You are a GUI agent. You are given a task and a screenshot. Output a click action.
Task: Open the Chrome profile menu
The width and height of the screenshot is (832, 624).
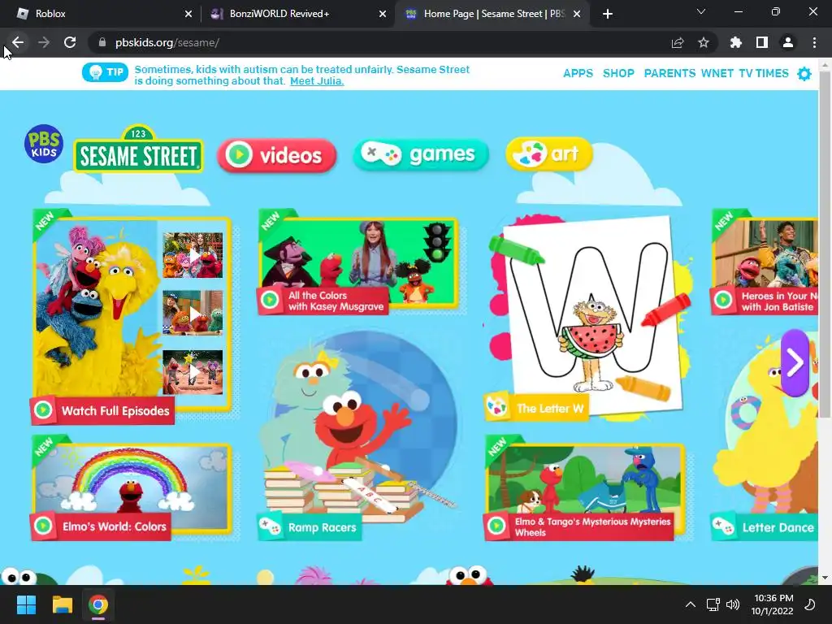[x=788, y=42]
